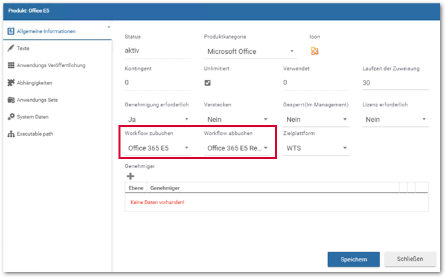Expand the Lizenz erforderlich dropdown
Screen dimensions: 446x278
click(x=395, y=120)
